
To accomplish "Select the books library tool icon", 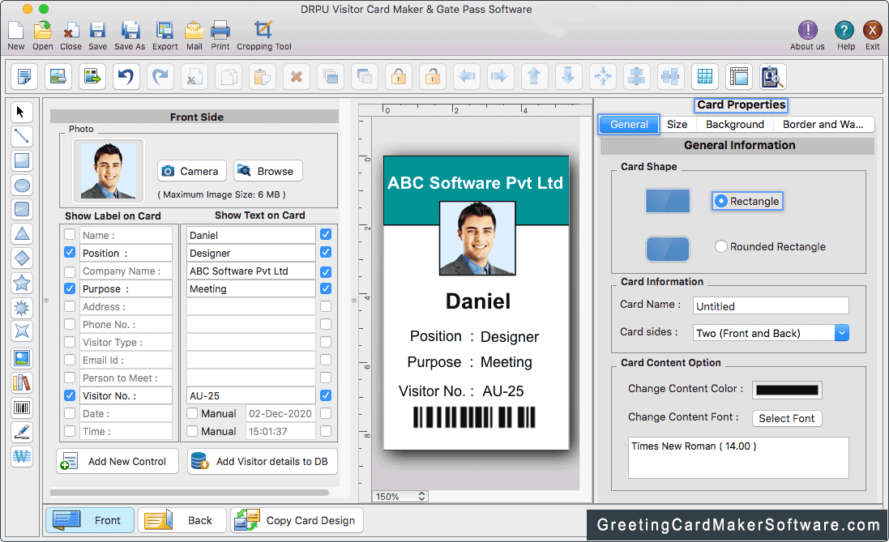I will (x=22, y=382).
